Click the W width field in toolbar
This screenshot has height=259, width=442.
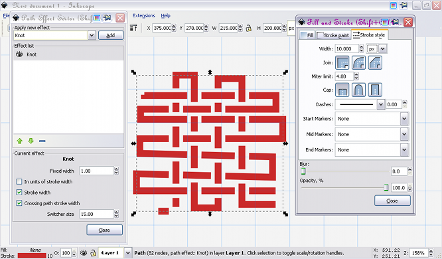228,28
